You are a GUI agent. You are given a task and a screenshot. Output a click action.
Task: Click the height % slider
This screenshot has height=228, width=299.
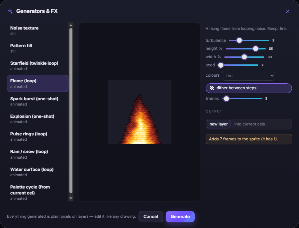tap(246, 49)
